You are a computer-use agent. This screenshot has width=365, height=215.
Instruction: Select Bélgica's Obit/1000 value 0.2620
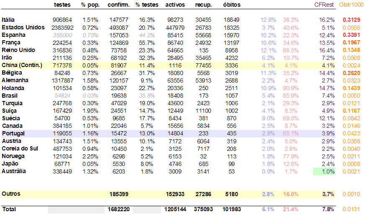click(x=351, y=73)
